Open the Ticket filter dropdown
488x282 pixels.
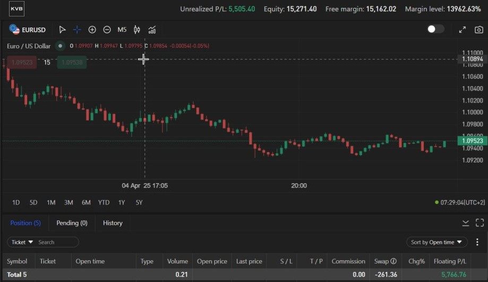click(x=22, y=242)
